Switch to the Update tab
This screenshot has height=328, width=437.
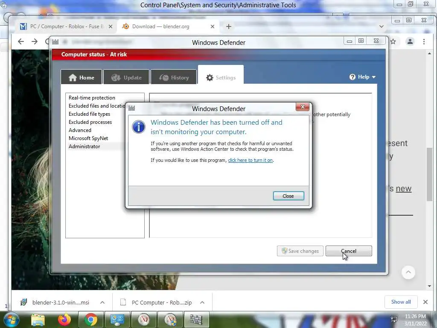126,77
